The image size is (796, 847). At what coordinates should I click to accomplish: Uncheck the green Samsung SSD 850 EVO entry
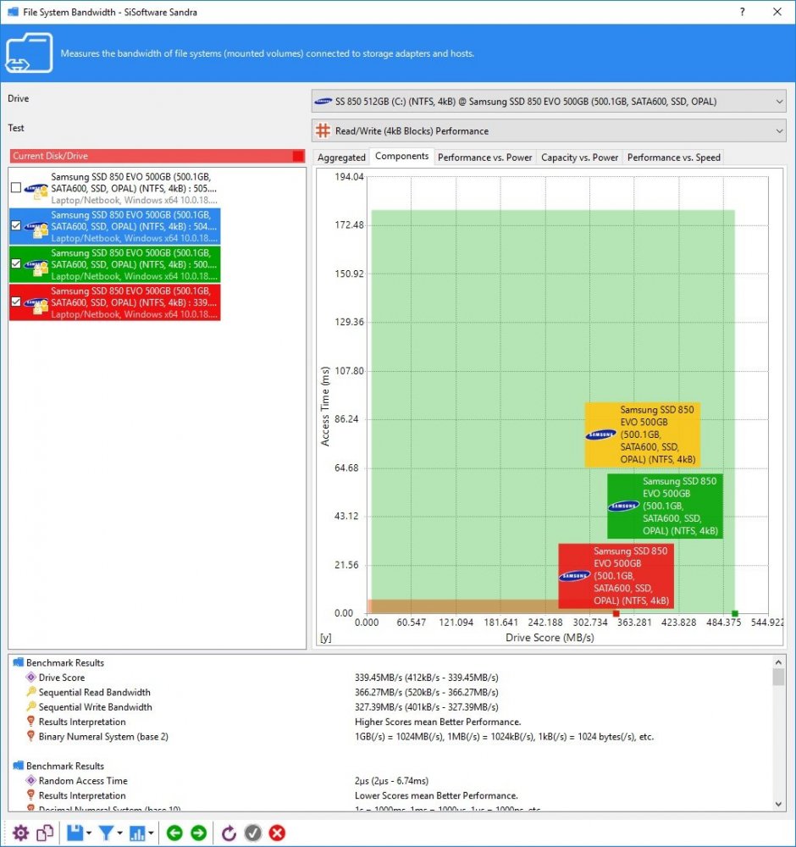point(16,263)
